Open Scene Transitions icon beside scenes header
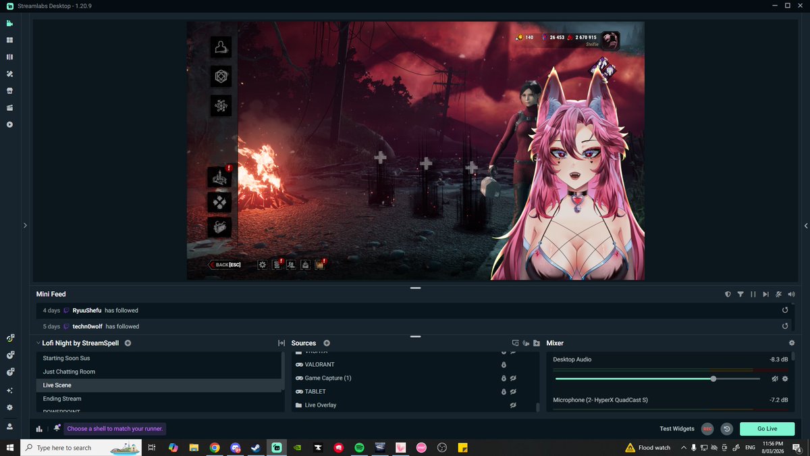 [x=281, y=343]
